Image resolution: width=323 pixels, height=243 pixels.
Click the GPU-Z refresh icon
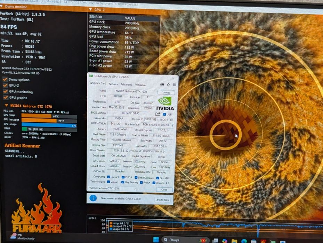(x=168, y=84)
